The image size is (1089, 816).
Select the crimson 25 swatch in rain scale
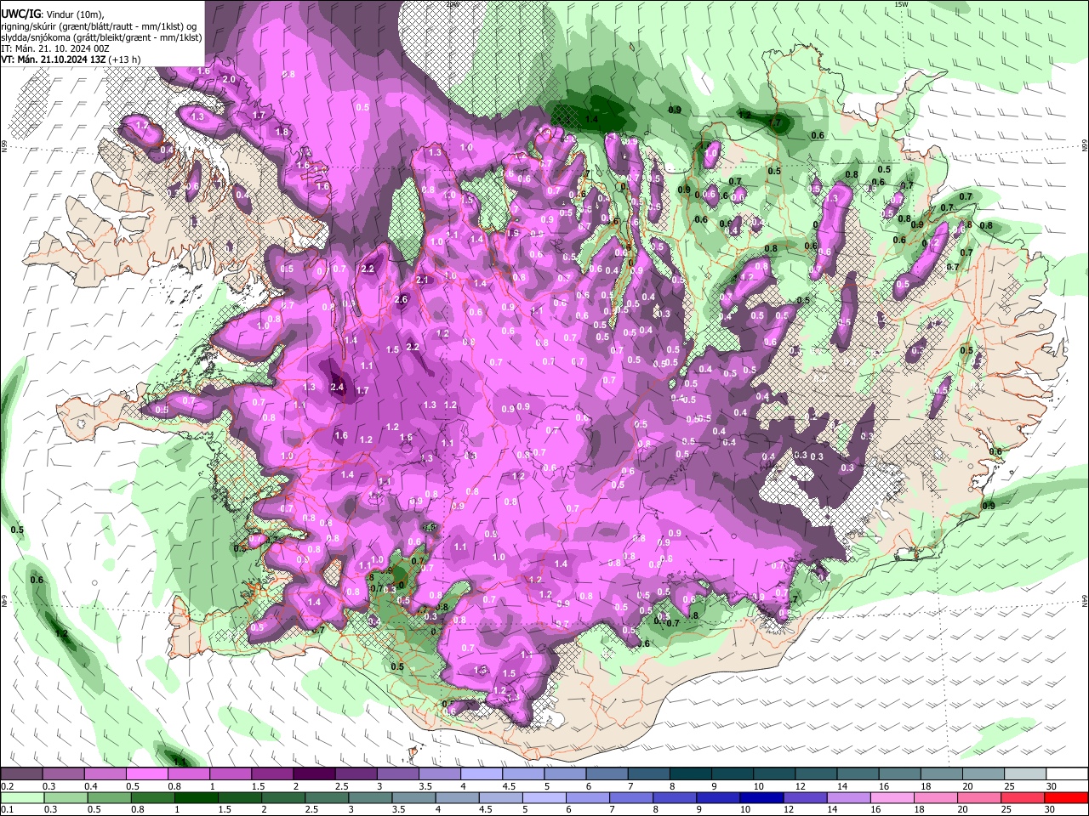[x=1023, y=797]
